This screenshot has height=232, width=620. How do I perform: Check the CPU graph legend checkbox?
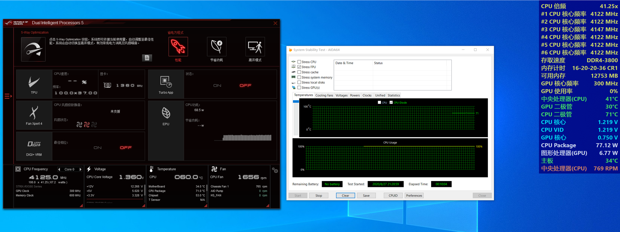[x=379, y=102]
